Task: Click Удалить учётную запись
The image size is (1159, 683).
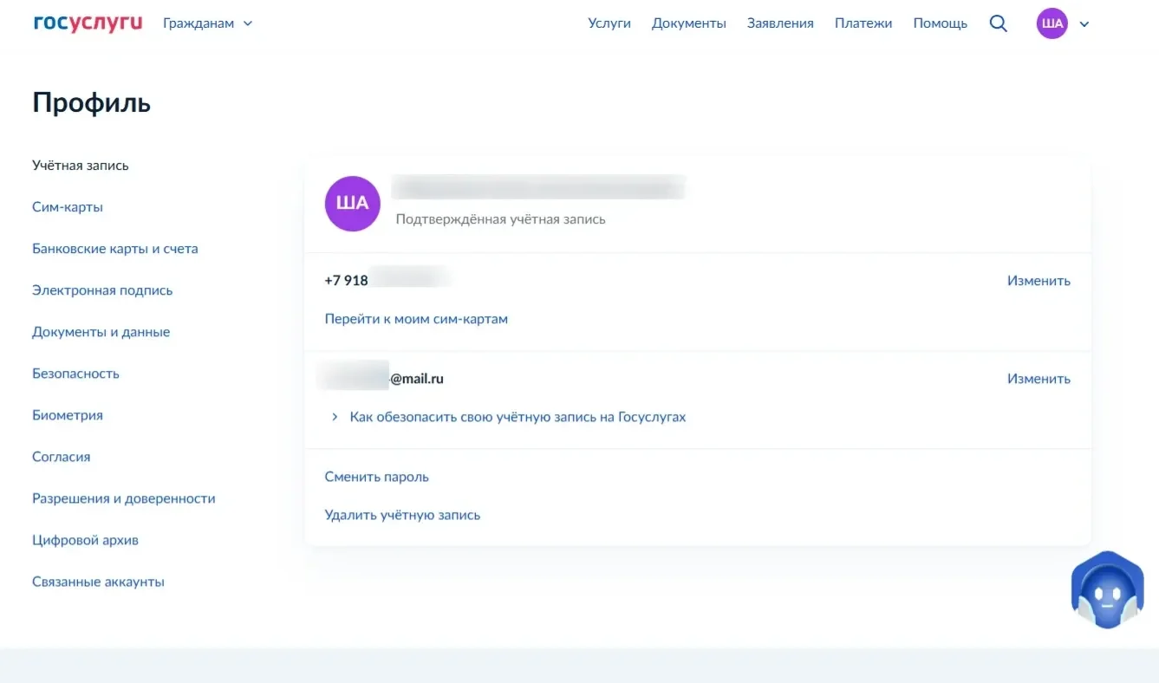Action: (x=402, y=515)
